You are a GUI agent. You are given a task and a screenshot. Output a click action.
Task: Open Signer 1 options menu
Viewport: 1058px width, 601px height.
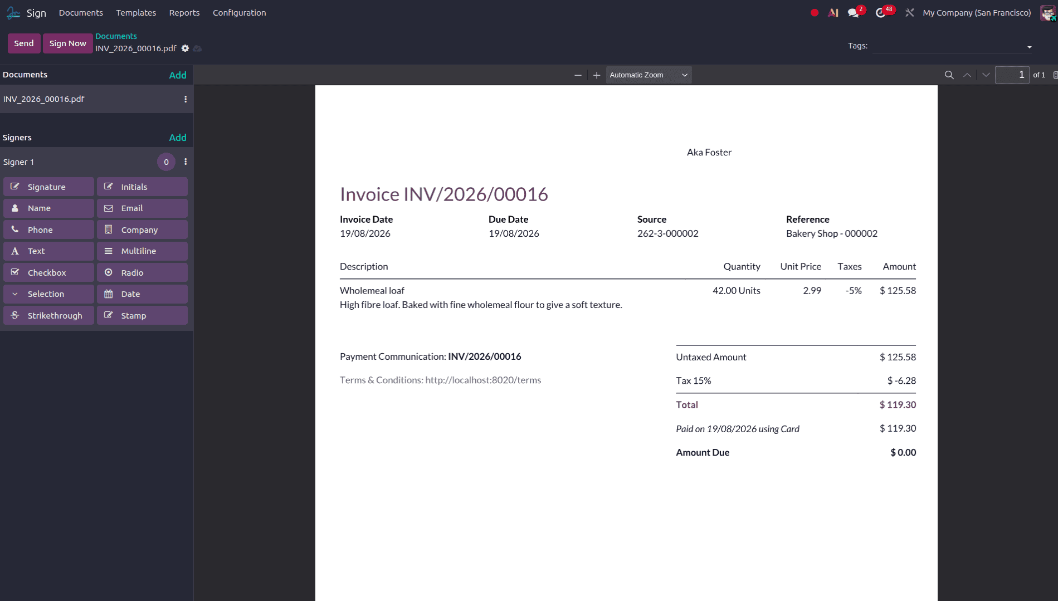[186, 162]
